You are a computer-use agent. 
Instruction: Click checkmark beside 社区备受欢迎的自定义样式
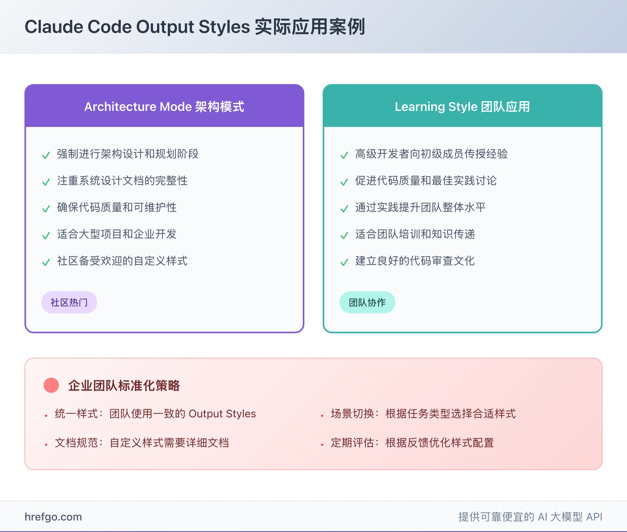[x=46, y=262]
